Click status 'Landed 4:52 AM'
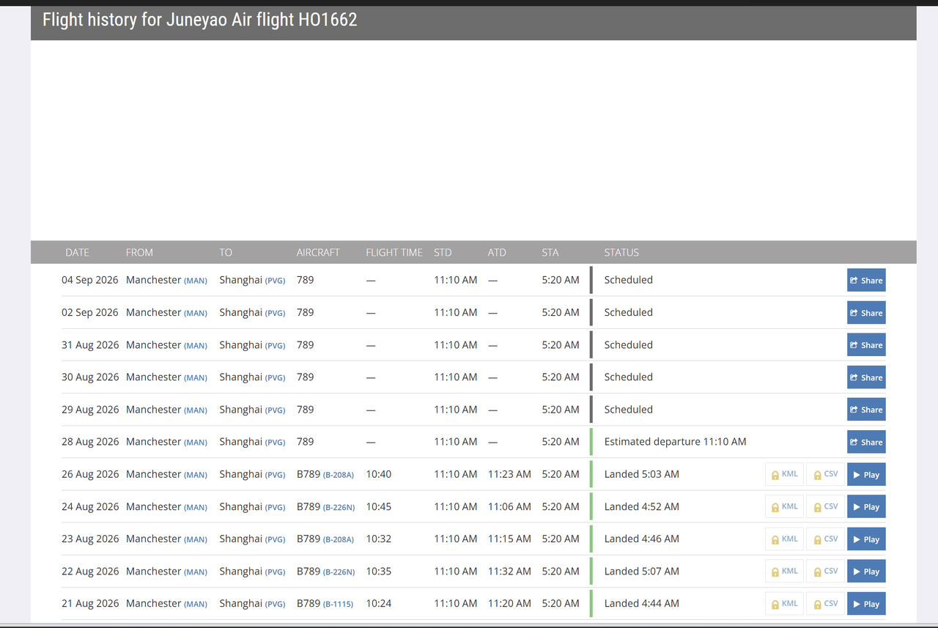Image resolution: width=938 pixels, height=628 pixels. tap(642, 506)
